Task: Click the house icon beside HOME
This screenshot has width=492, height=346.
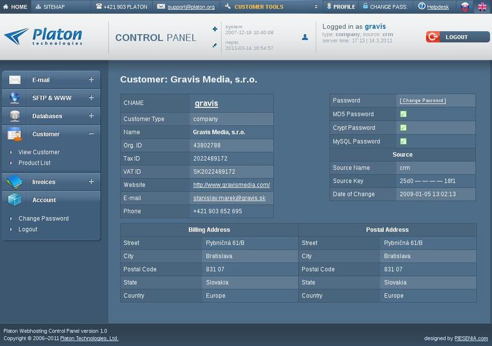Action: [x=6, y=7]
